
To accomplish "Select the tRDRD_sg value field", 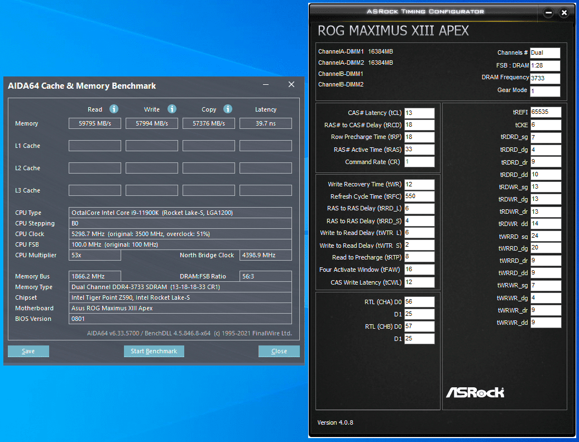I will [x=545, y=137].
